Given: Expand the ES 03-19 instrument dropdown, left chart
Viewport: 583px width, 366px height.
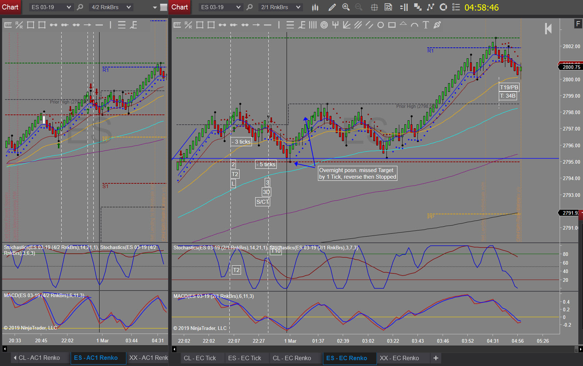Looking at the screenshot, I should (51, 7).
